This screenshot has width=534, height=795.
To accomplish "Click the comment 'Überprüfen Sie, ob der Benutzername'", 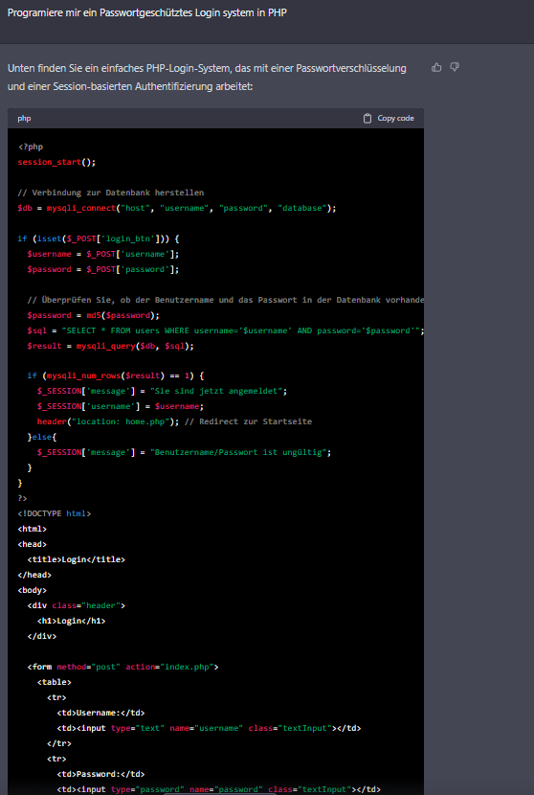I will [x=226, y=300].
